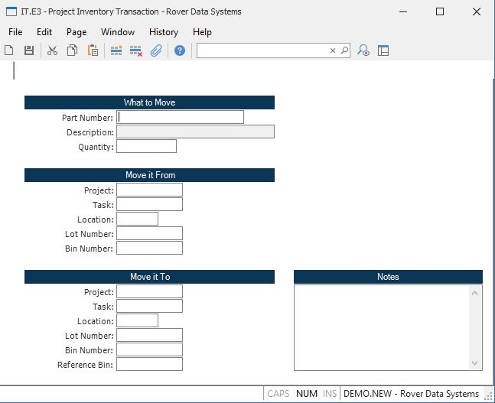
Task: Click the Quantity input field
Action: click(x=146, y=146)
